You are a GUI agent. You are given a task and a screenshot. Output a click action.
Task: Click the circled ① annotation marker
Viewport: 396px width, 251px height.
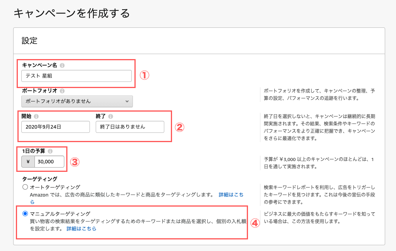tap(145, 75)
